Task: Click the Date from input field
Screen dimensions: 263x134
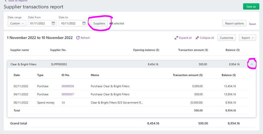Action: click(x=39, y=23)
